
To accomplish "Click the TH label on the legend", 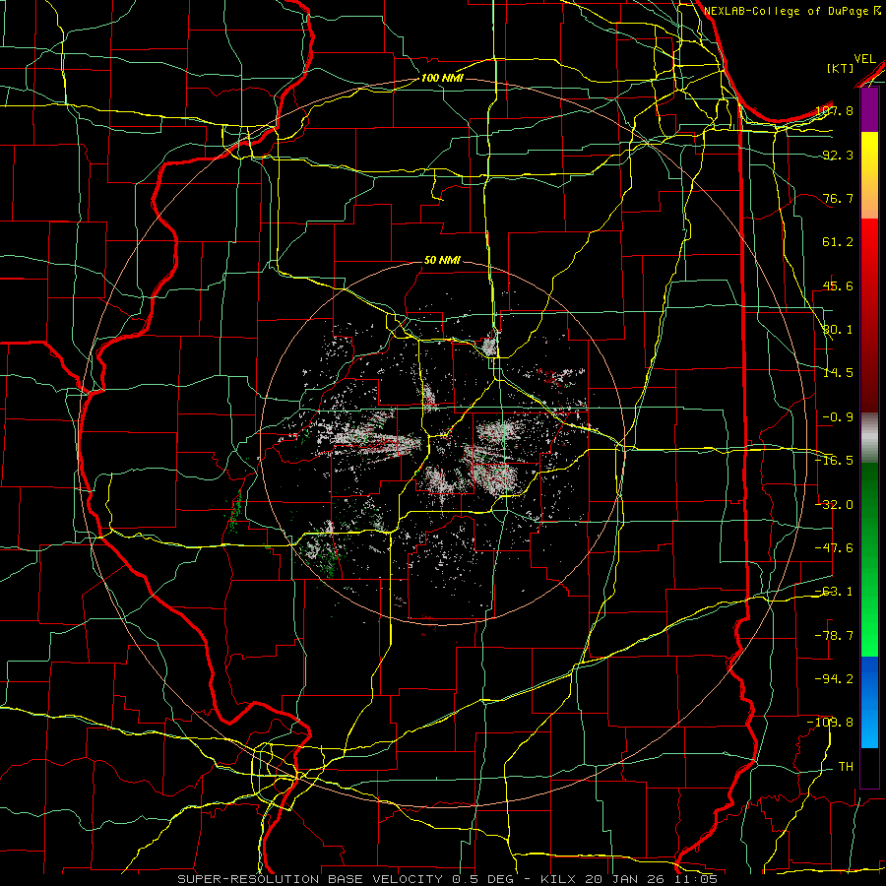I will (x=846, y=767).
